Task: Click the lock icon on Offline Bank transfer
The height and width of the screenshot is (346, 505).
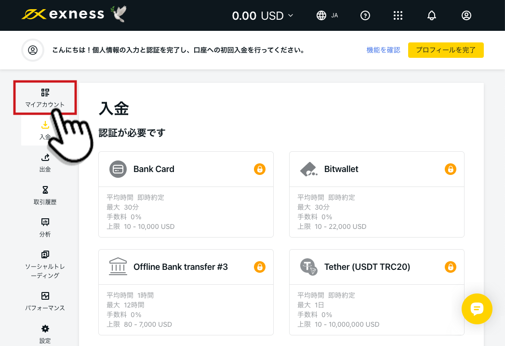Action: point(260,267)
